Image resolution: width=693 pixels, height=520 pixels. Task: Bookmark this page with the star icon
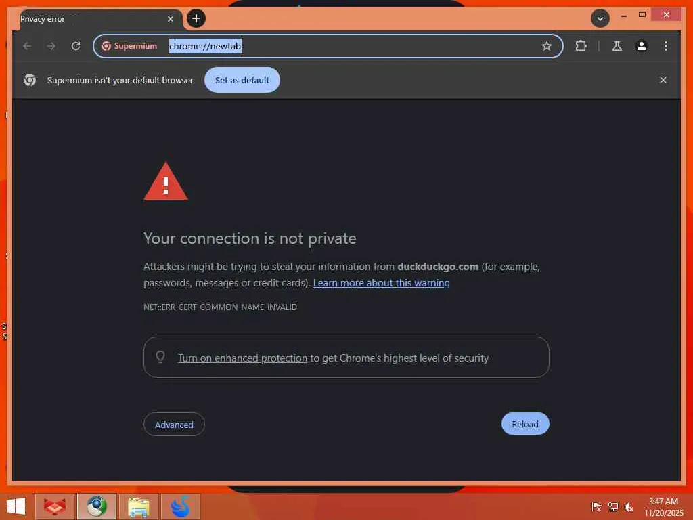[x=547, y=46]
